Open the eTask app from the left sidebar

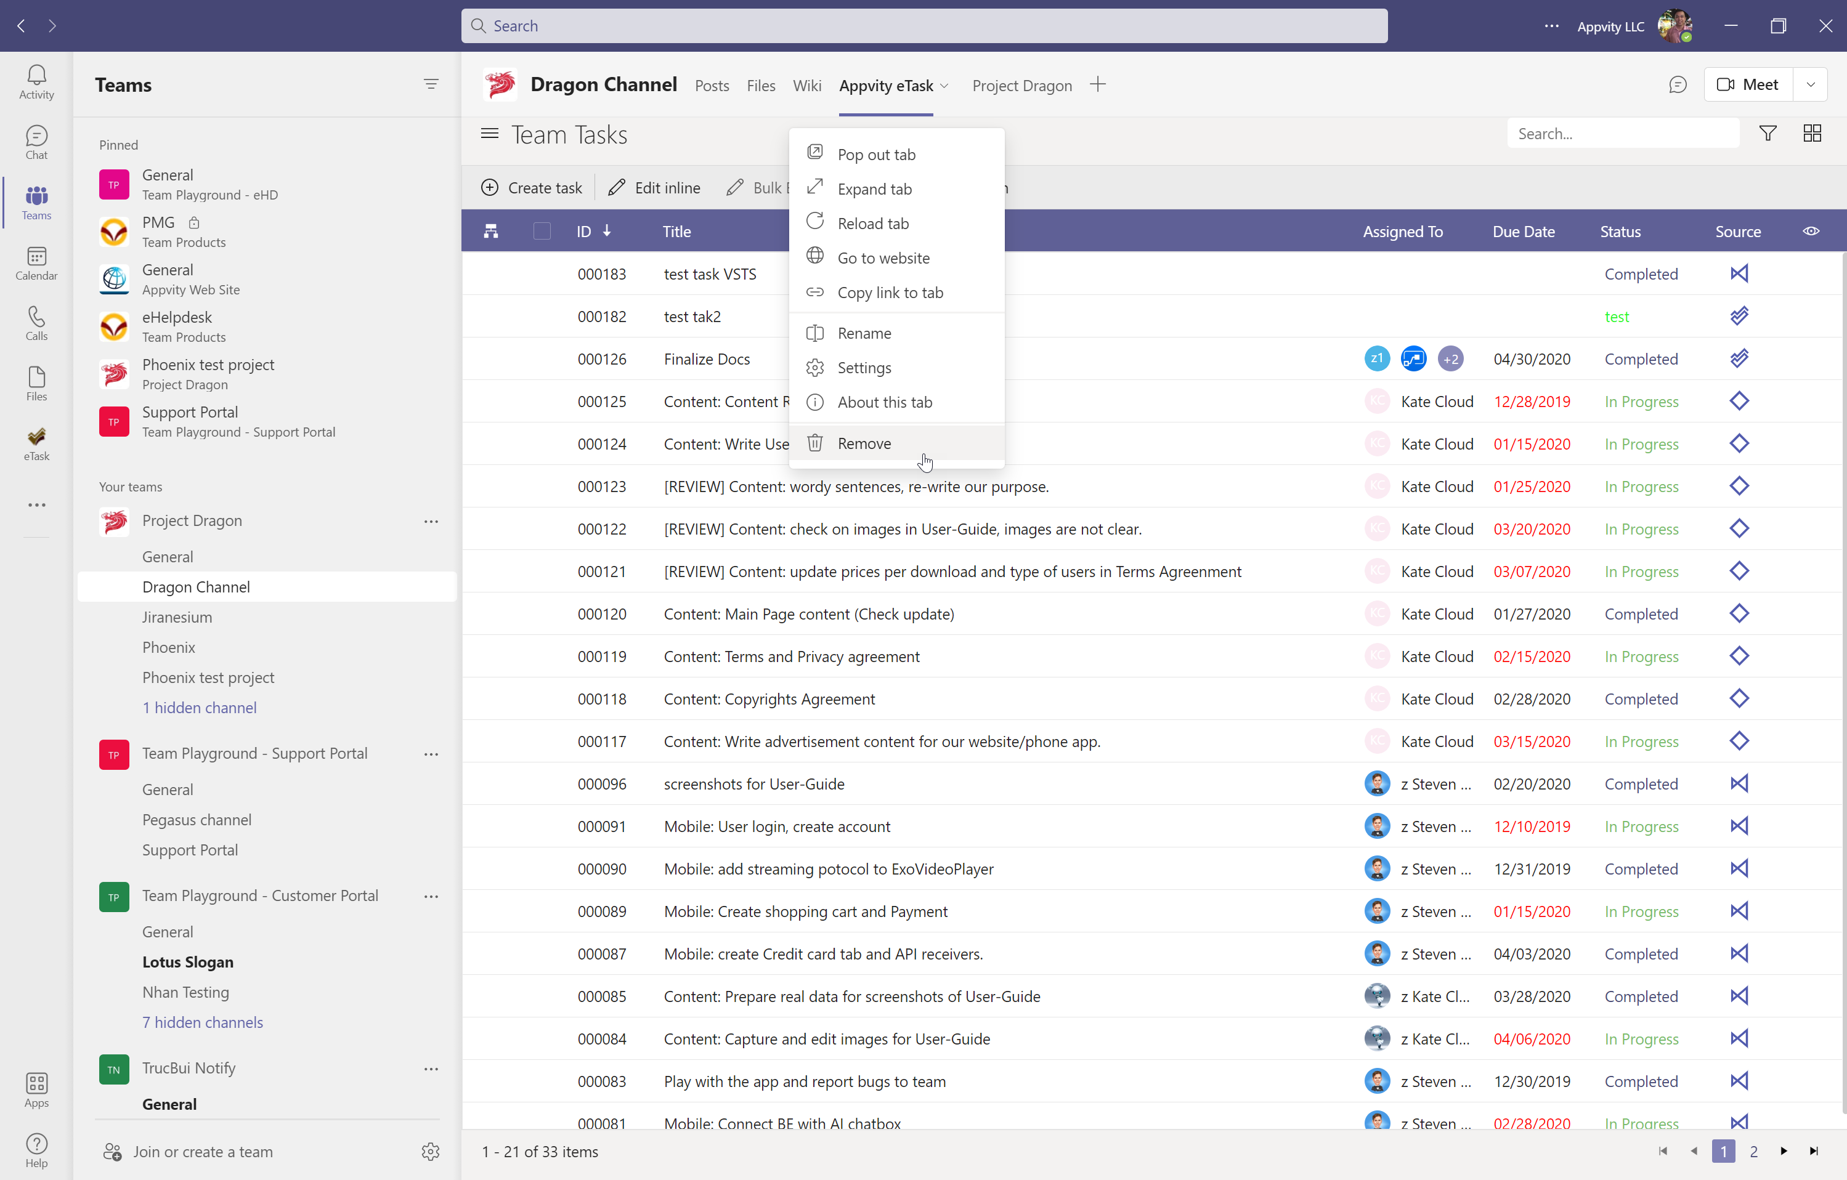tap(36, 443)
